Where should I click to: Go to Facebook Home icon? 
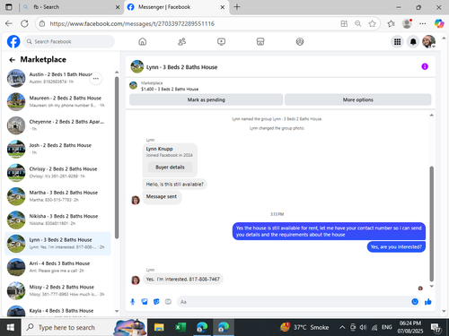pos(143,41)
